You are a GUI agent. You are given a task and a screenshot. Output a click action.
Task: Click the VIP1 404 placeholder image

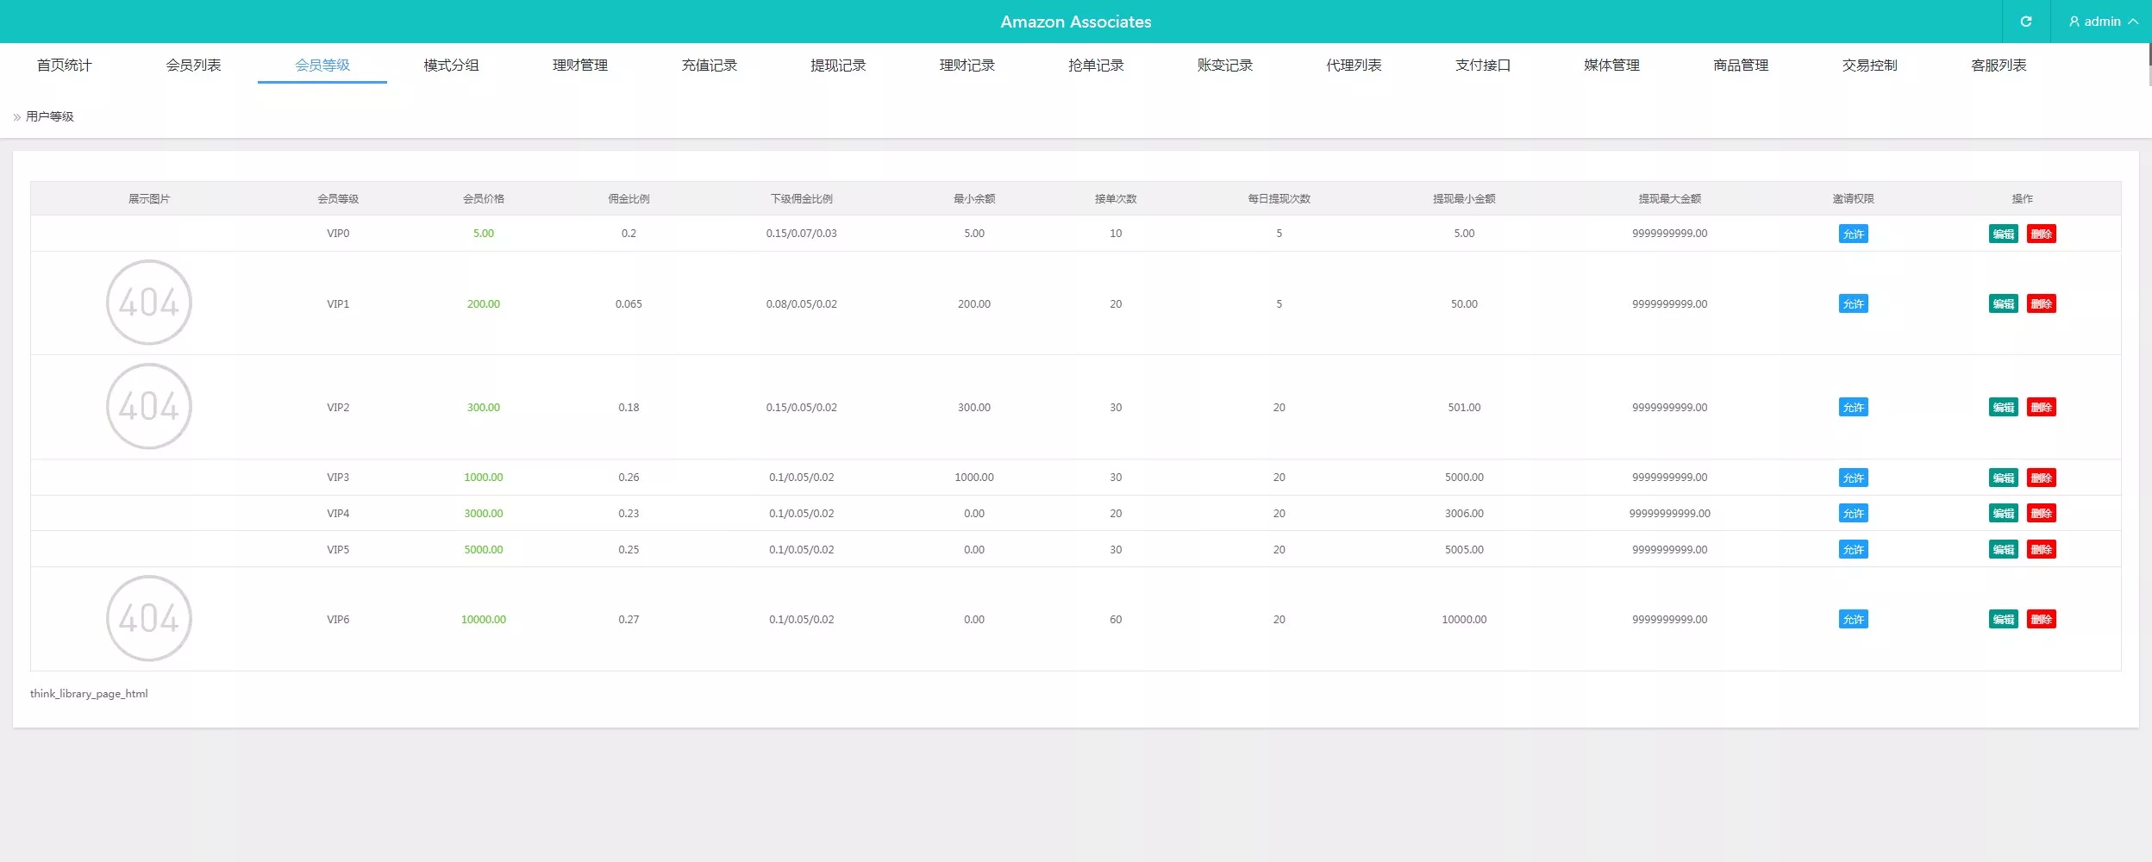149,303
